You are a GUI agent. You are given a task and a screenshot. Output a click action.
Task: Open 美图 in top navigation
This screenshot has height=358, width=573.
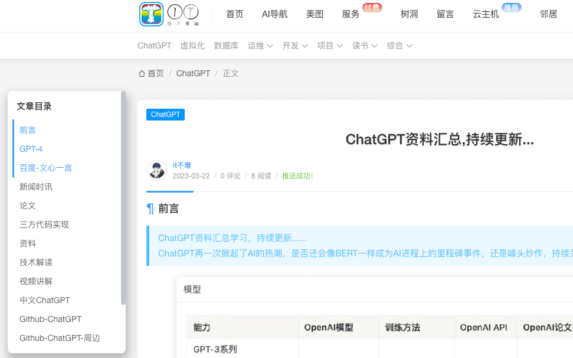[x=315, y=14]
